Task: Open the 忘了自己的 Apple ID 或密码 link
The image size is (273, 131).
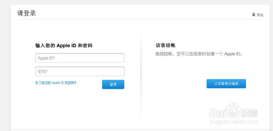Action: click(x=56, y=83)
